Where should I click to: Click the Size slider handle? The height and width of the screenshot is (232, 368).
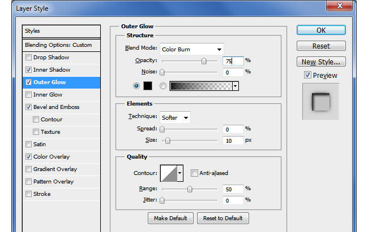(168, 141)
